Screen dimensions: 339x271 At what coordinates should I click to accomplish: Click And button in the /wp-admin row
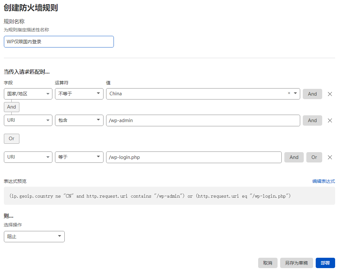[312, 120]
